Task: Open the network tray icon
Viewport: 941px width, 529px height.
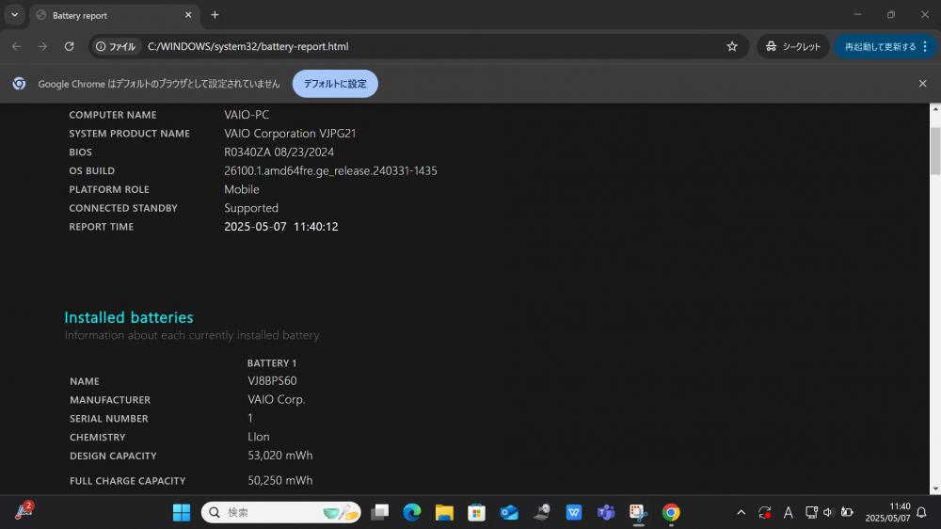Action: point(811,512)
